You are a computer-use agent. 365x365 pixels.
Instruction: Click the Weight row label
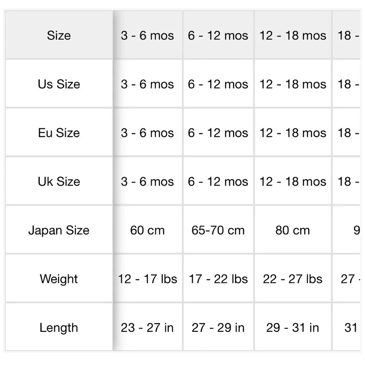(x=59, y=278)
